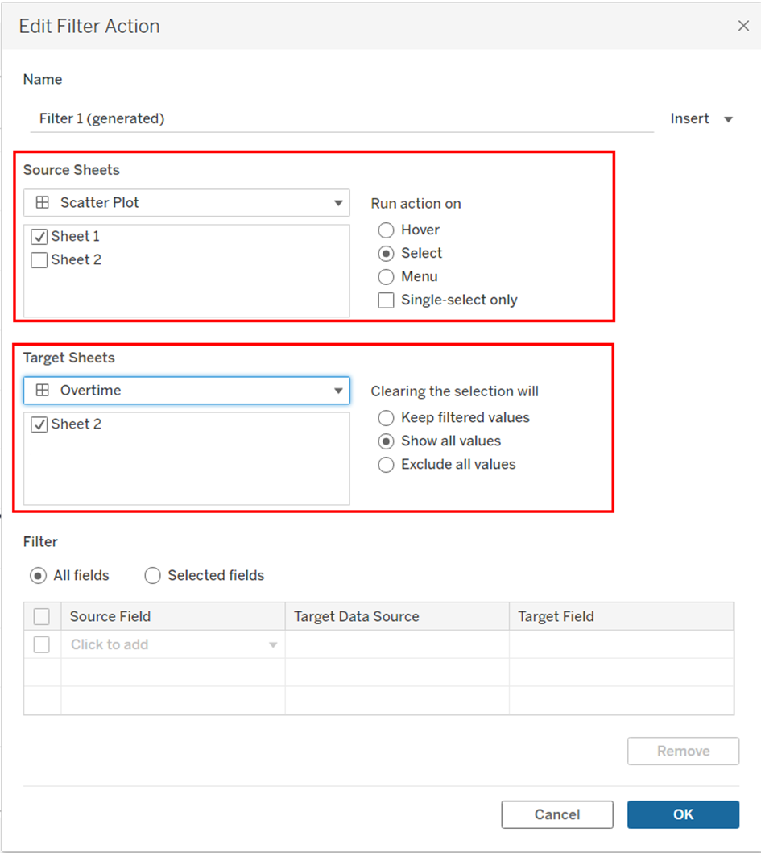Uncheck Sheet 2 in Target Sheets

39,424
